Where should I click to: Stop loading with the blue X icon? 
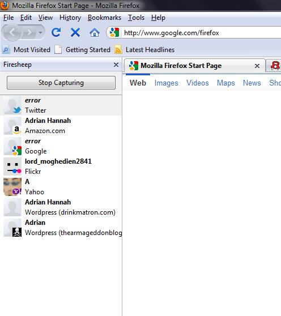coord(75,32)
